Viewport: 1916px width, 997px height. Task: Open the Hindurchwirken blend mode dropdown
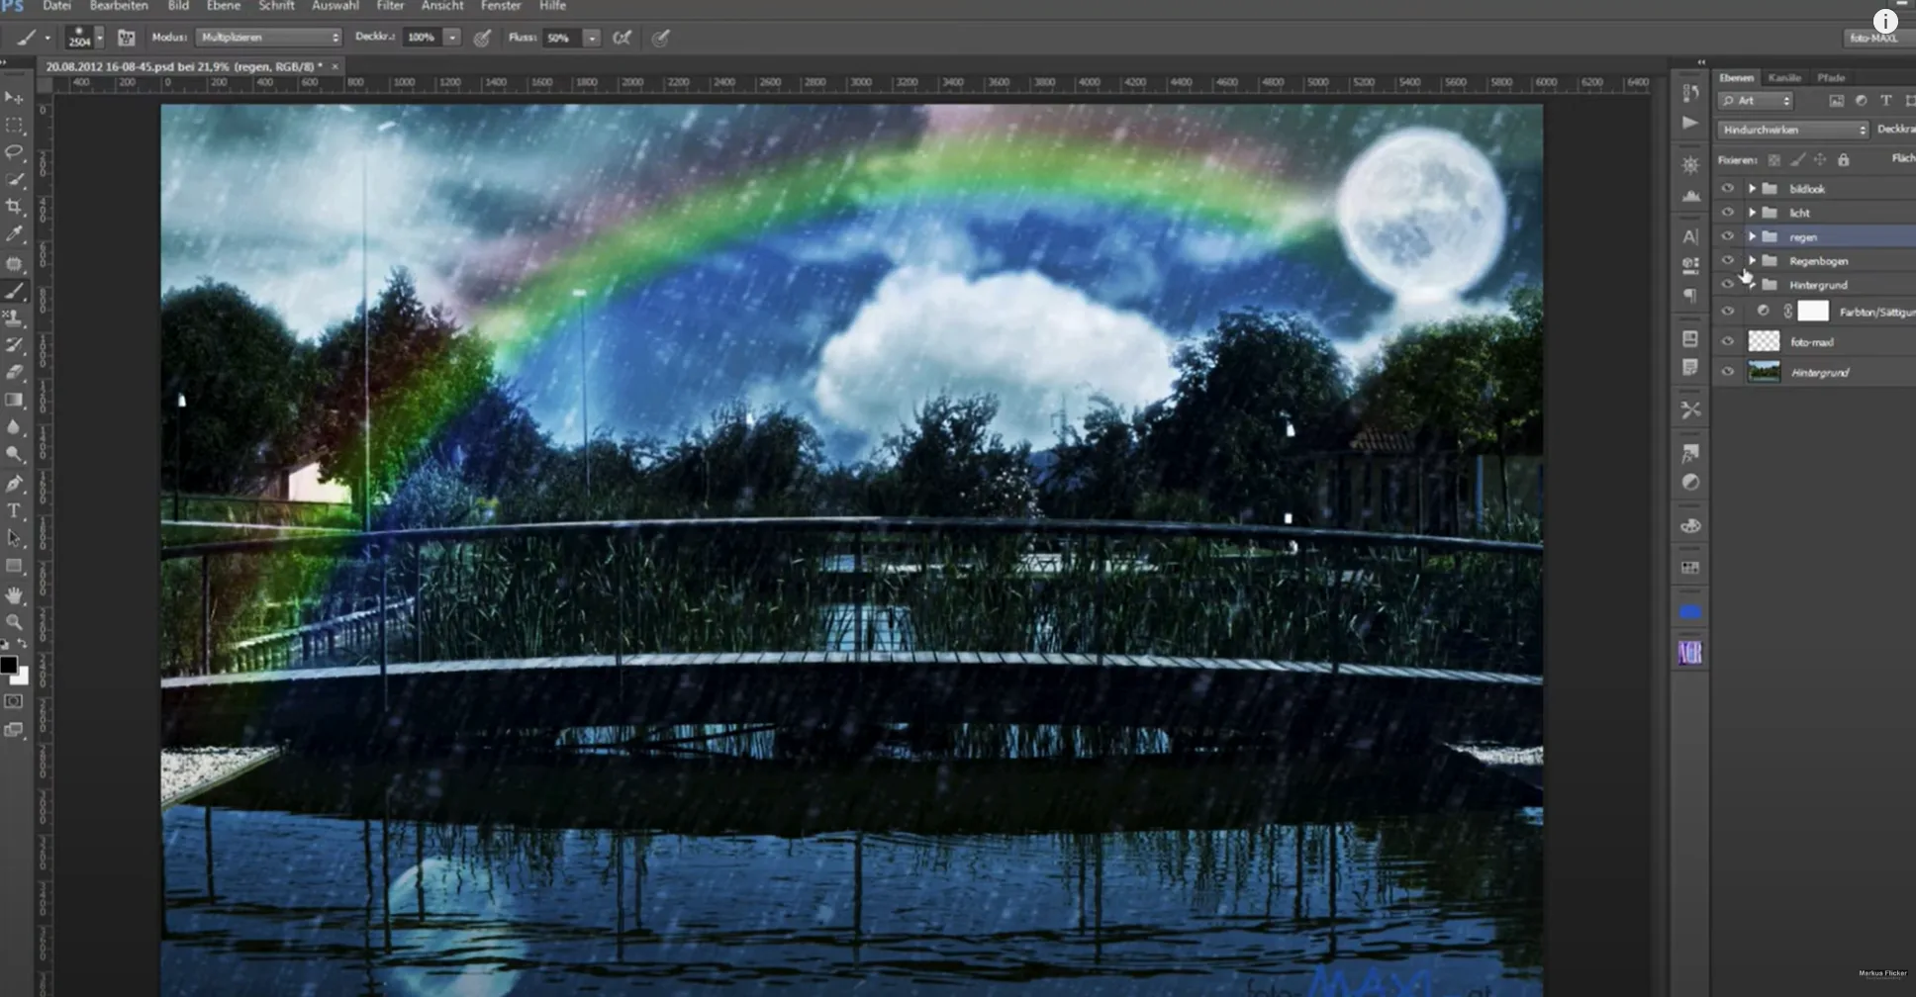(x=1791, y=129)
